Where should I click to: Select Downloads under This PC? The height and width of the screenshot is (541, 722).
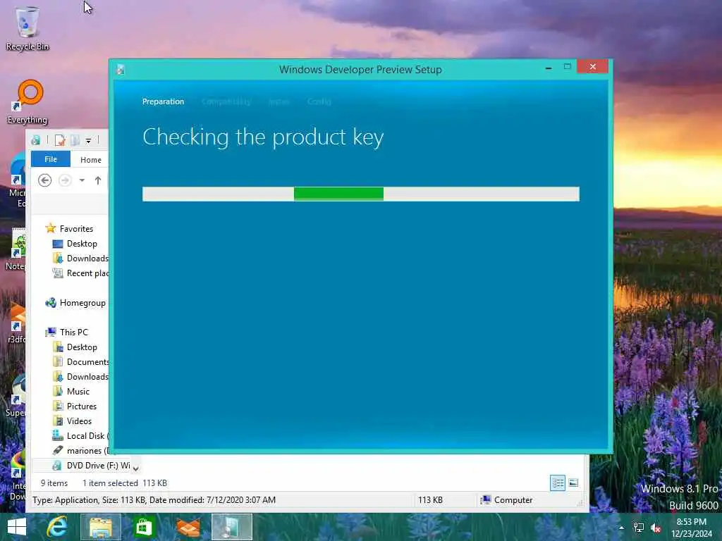point(80,376)
